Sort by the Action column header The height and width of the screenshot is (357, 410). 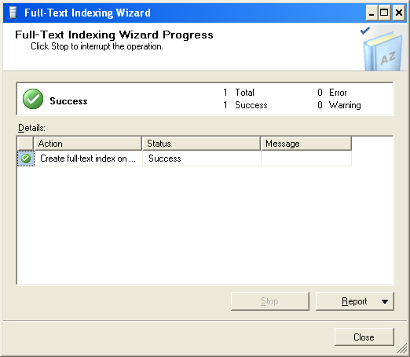coord(88,144)
